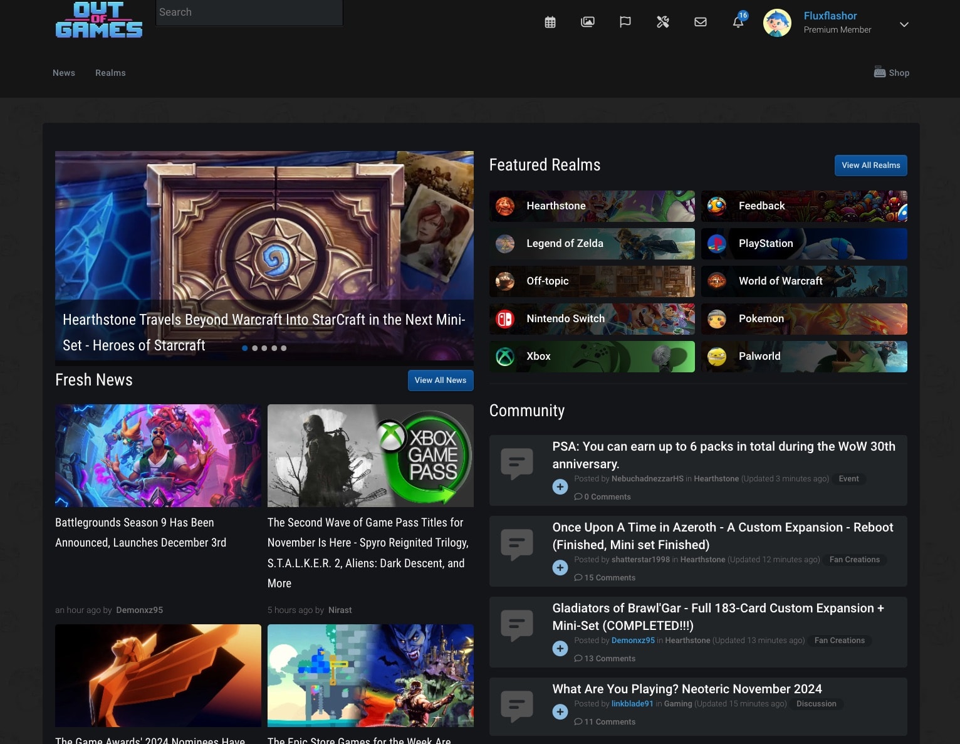Expand plus button on Gladiators of Brawl'Gar post
Screen dimensions: 960x744
(560, 649)
